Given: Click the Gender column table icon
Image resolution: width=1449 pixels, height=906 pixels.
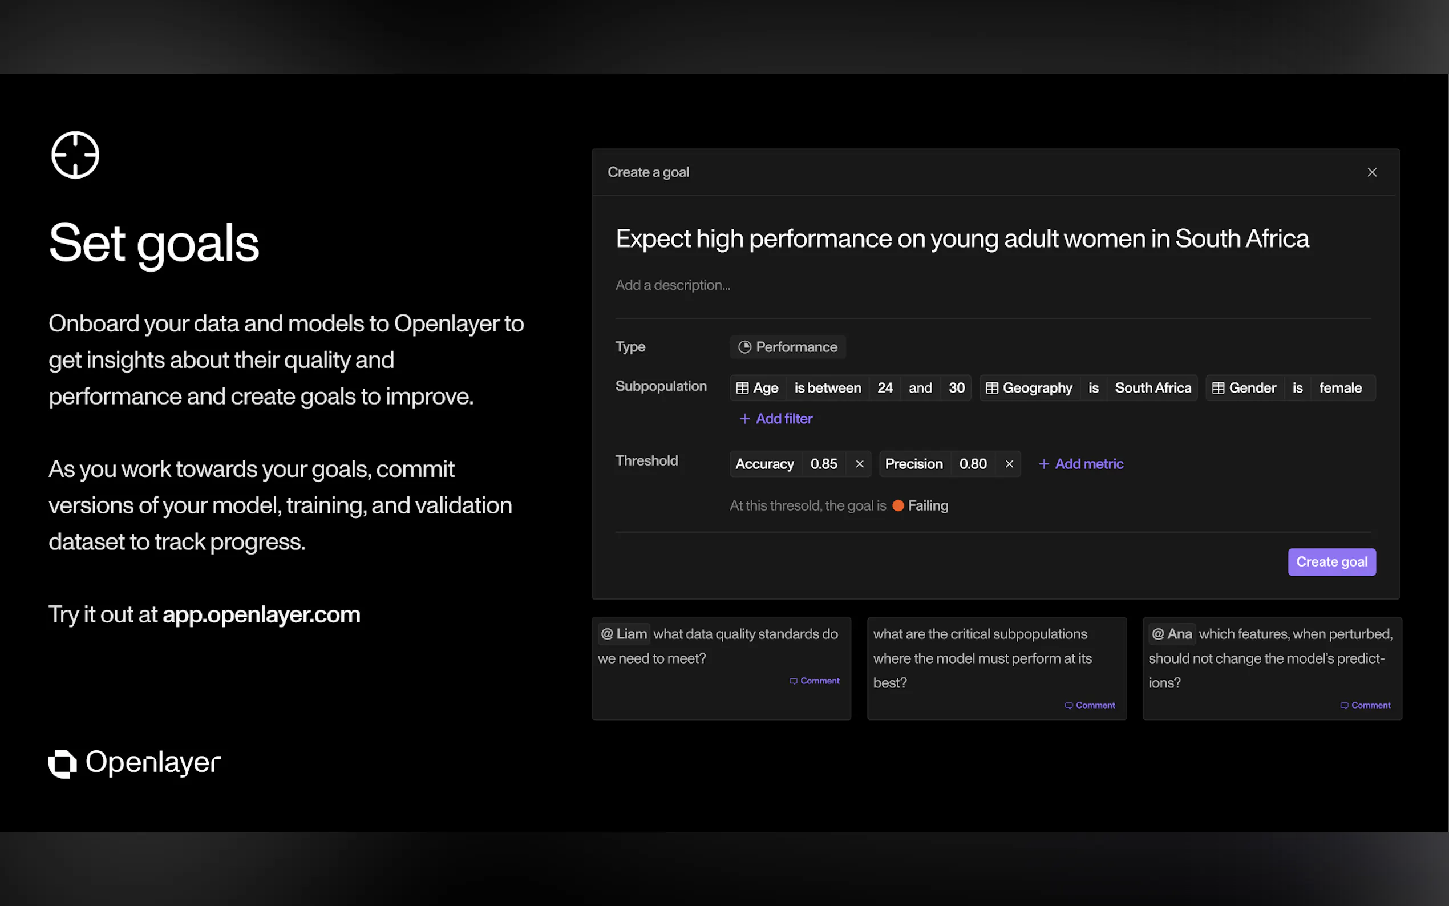Looking at the screenshot, I should [1218, 389].
